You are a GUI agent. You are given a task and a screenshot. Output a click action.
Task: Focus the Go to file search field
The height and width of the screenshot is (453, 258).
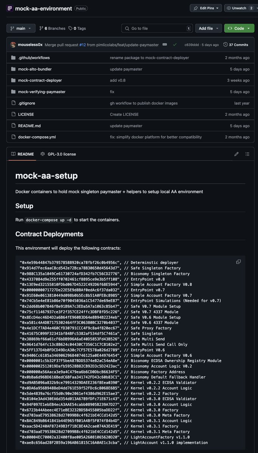(157, 28)
